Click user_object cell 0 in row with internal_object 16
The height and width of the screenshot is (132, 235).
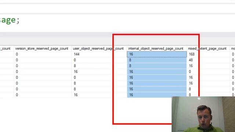tap(99, 77)
